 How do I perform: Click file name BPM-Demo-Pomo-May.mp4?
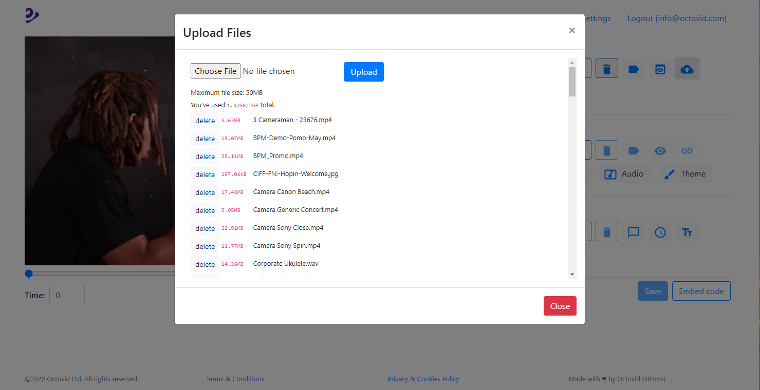click(294, 138)
